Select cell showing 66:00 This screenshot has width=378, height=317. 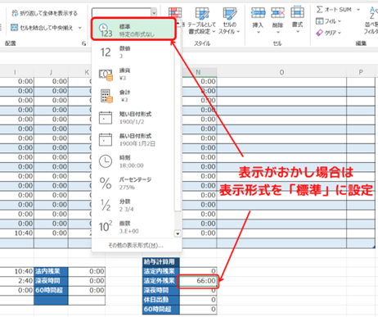pyautogui.click(x=198, y=281)
